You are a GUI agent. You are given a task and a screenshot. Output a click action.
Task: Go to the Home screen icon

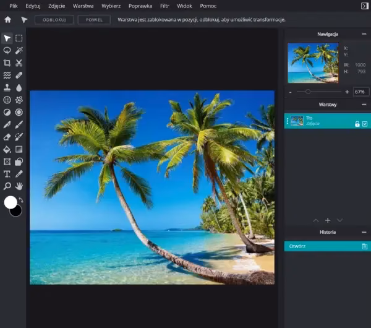pos(8,20)
